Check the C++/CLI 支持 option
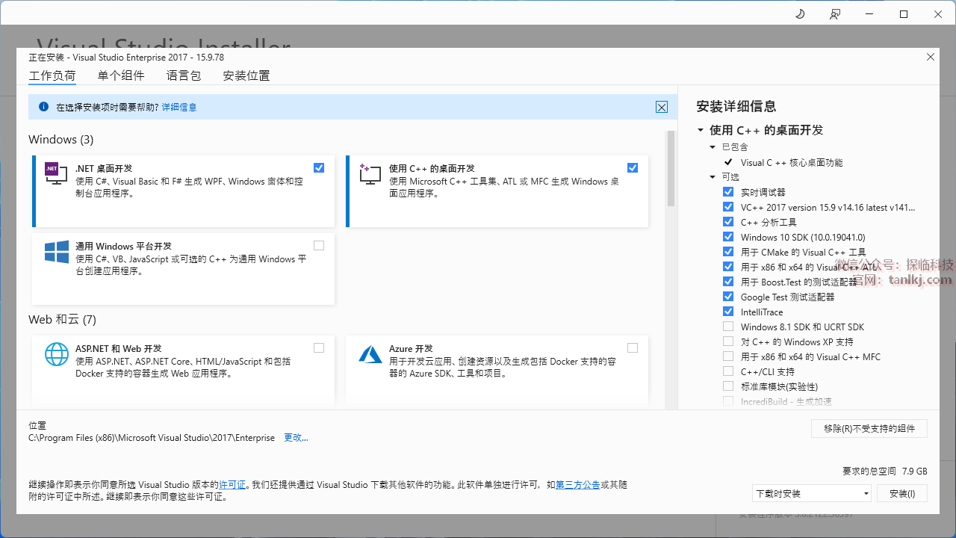956x538 pixels. point(728,371)
